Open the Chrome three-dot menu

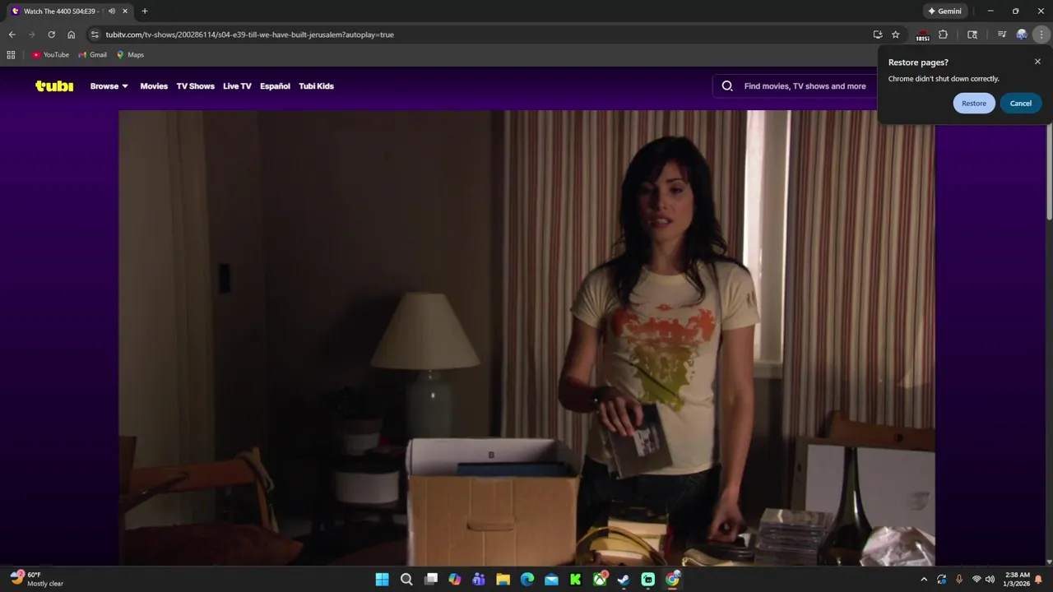click(x=1041, y=35)
